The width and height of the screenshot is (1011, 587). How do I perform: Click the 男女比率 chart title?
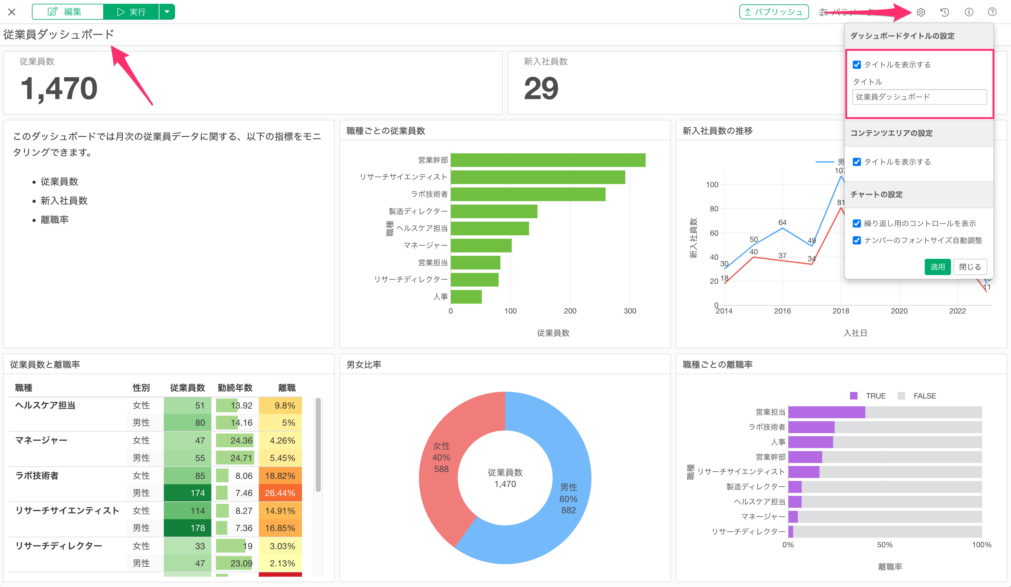[364, 364]
